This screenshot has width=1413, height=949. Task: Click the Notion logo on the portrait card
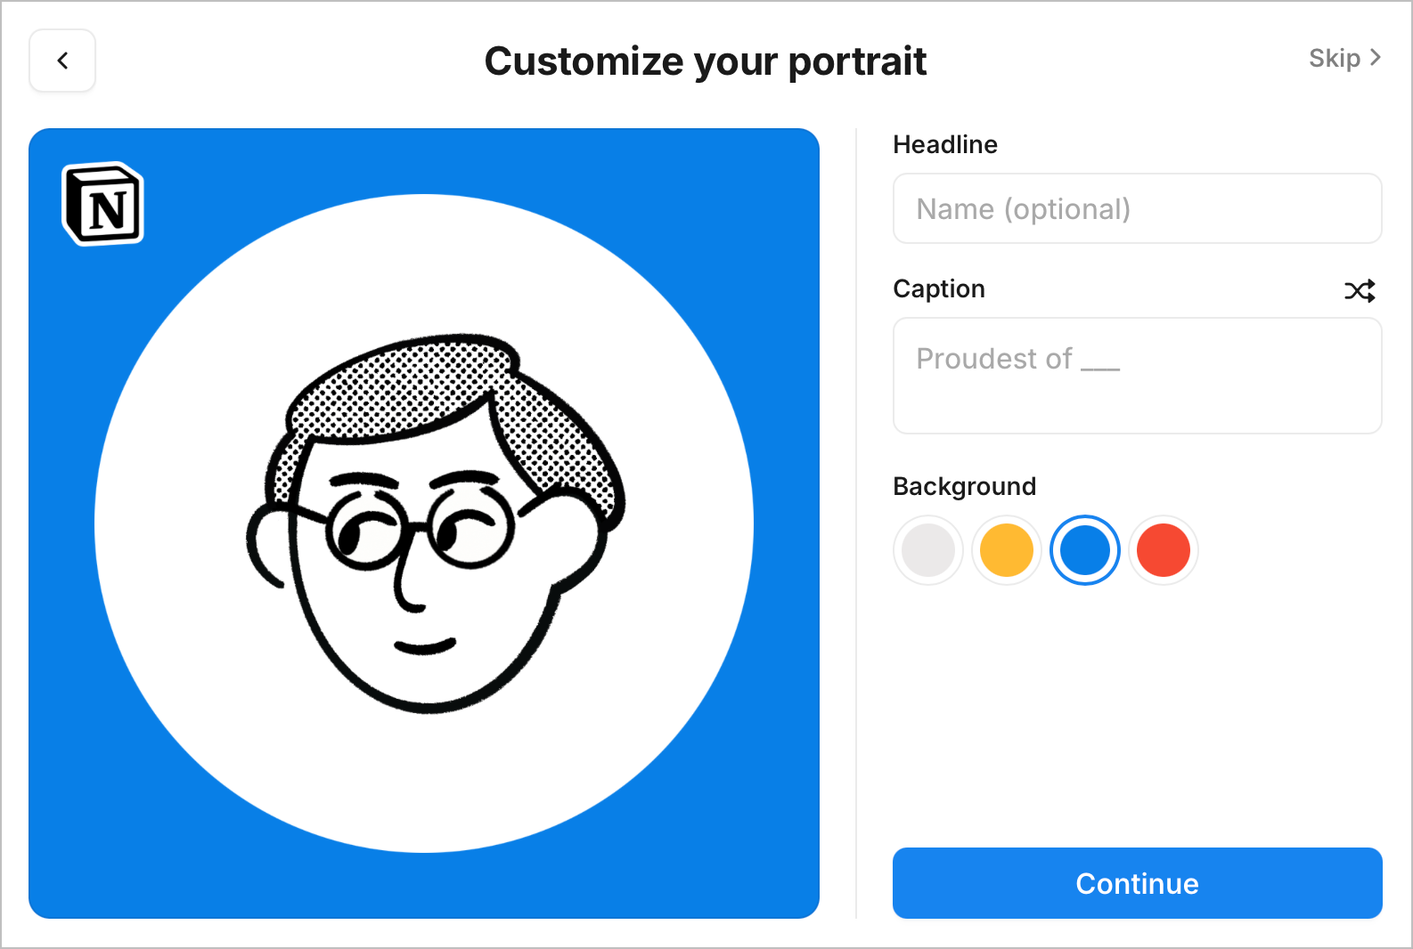coord(101,206)
